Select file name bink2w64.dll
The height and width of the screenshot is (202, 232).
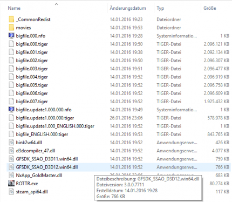(x=29, y=143)
